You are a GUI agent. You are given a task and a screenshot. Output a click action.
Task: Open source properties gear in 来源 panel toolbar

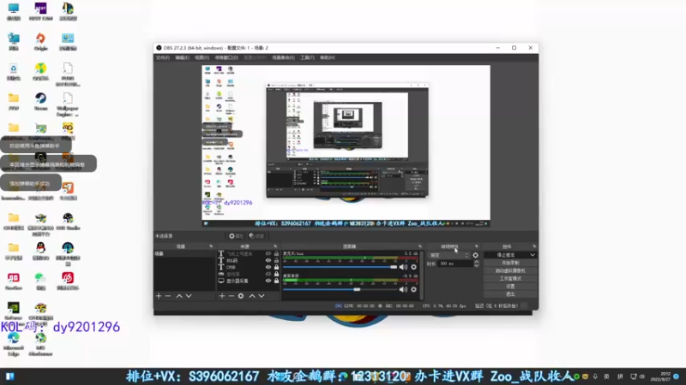241,296
